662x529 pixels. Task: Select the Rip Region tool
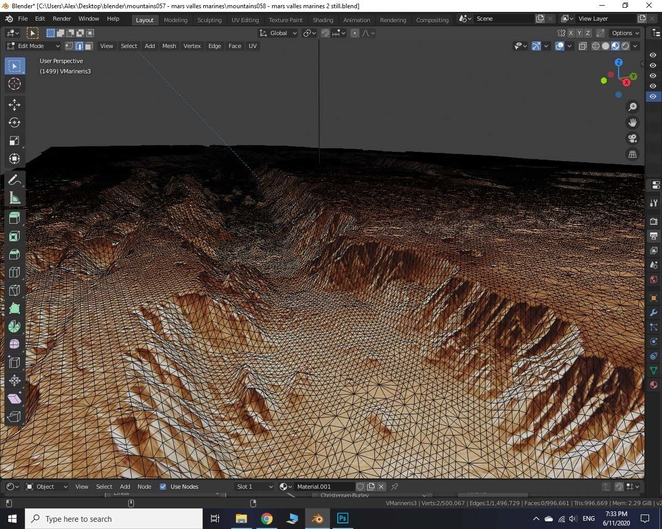point(14,417)
